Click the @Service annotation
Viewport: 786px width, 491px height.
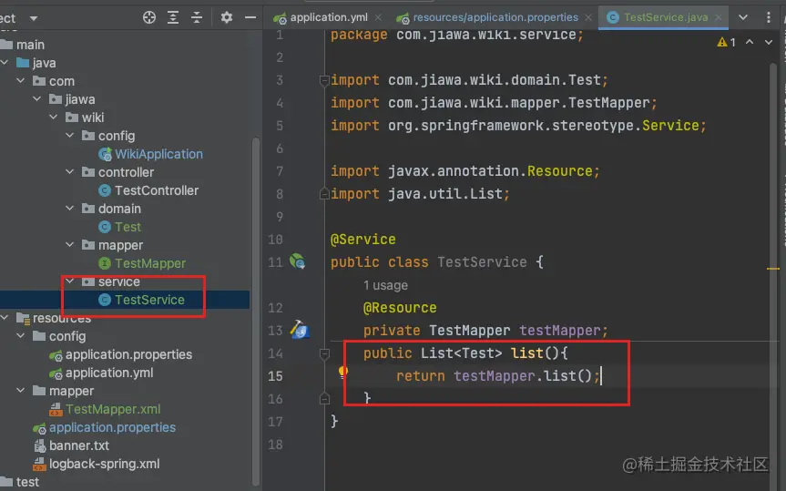[362, 240]
